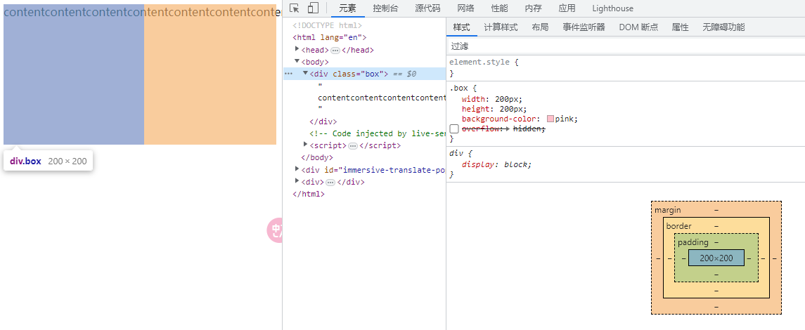Switch to the 事件监听器 tab
Screen dimensions: 805x330
[x=584, y=27]
